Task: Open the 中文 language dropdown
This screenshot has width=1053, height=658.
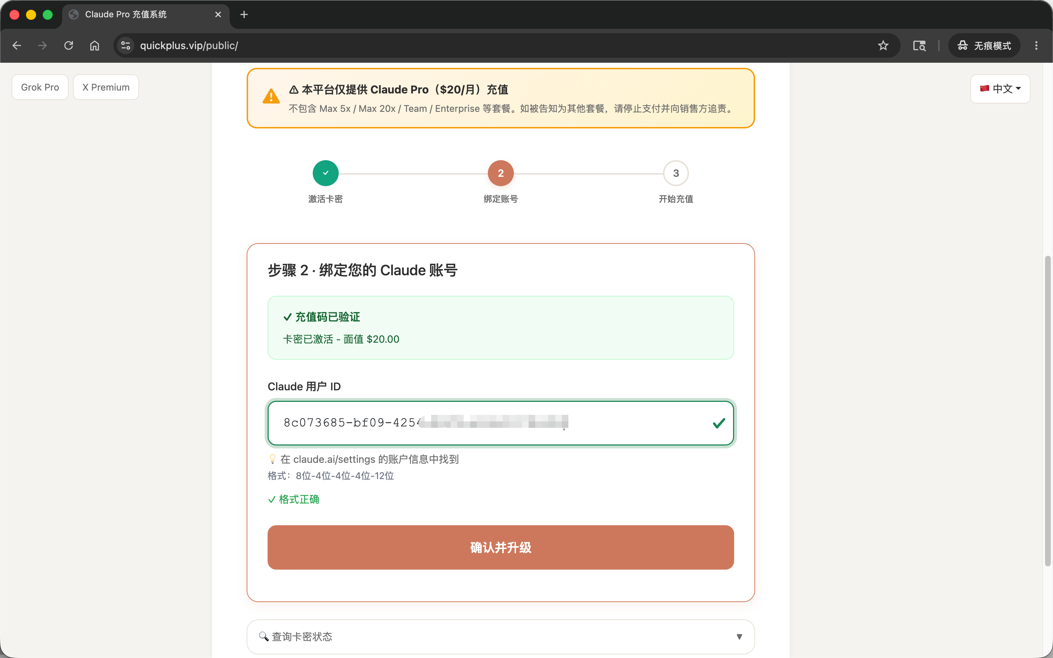Action: (1000, 89)
